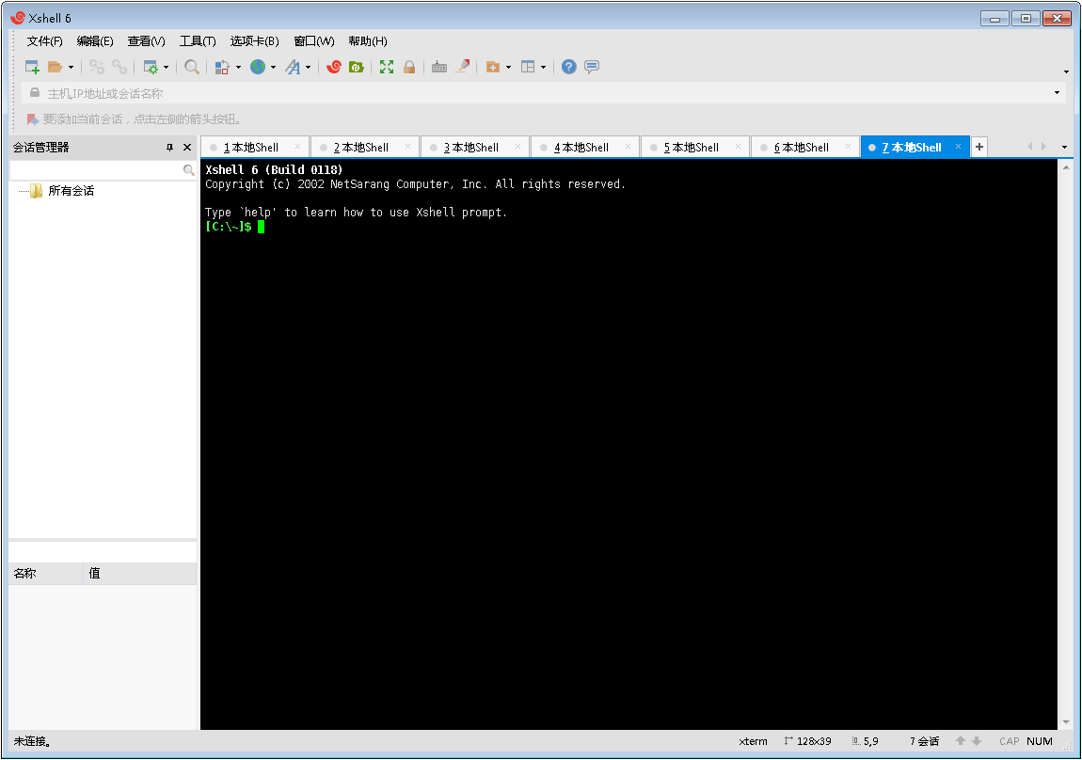Click the layout panes toolbar icon
Image resolution: width=1082 pixels, height=760 pixels.
tap(528, 67)
